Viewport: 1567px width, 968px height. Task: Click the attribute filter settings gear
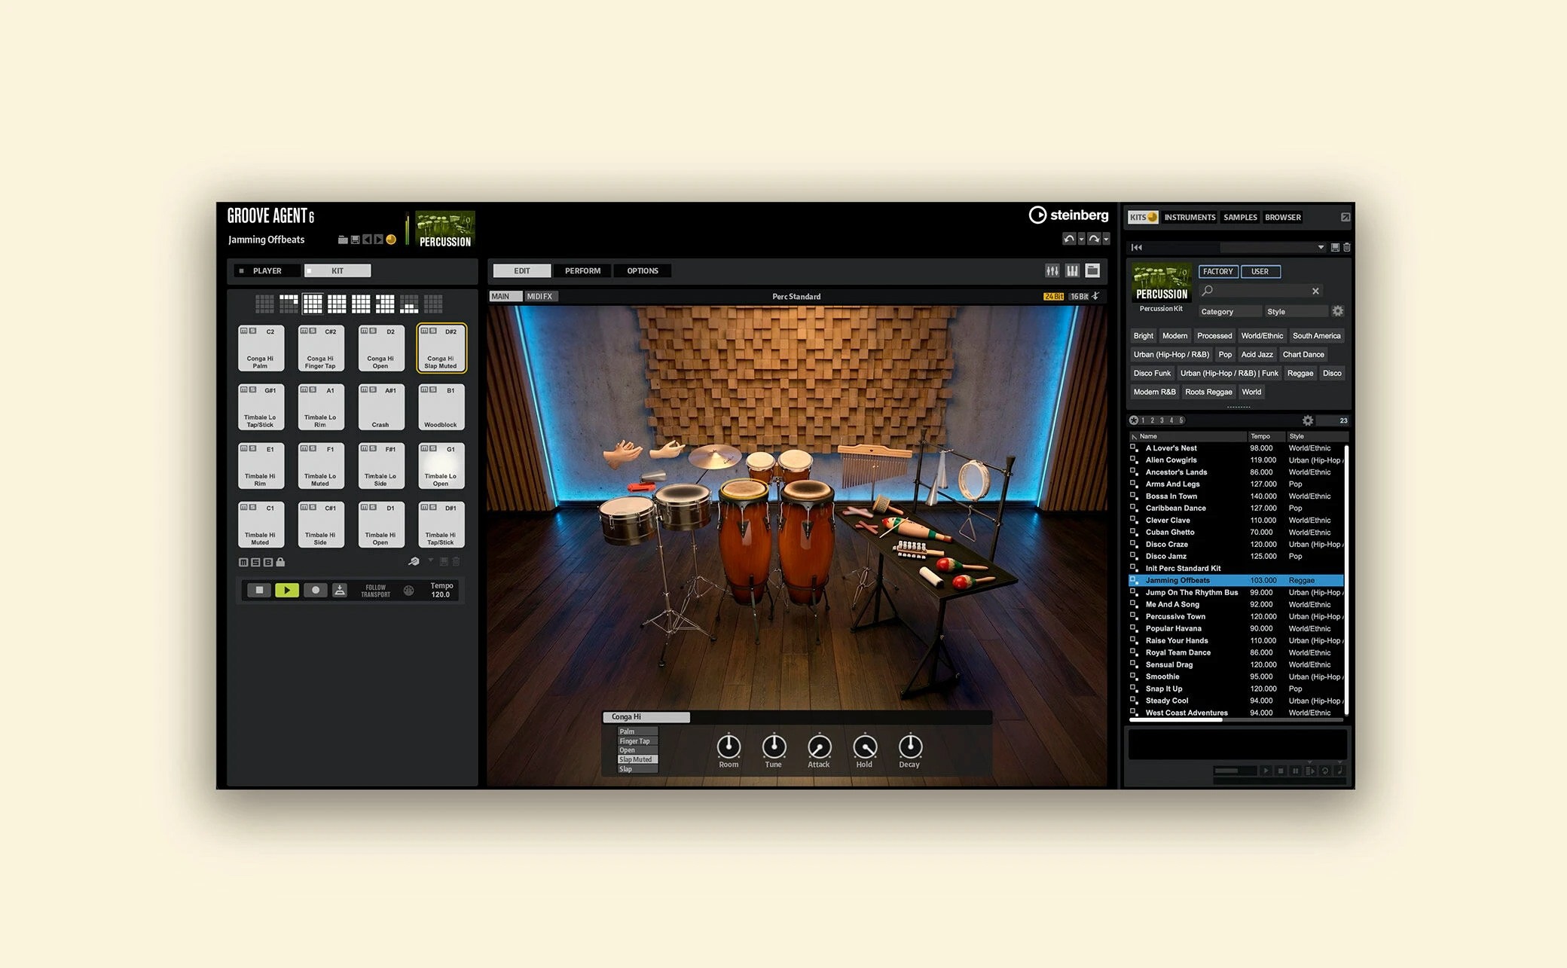click(x=1338, y=311)
